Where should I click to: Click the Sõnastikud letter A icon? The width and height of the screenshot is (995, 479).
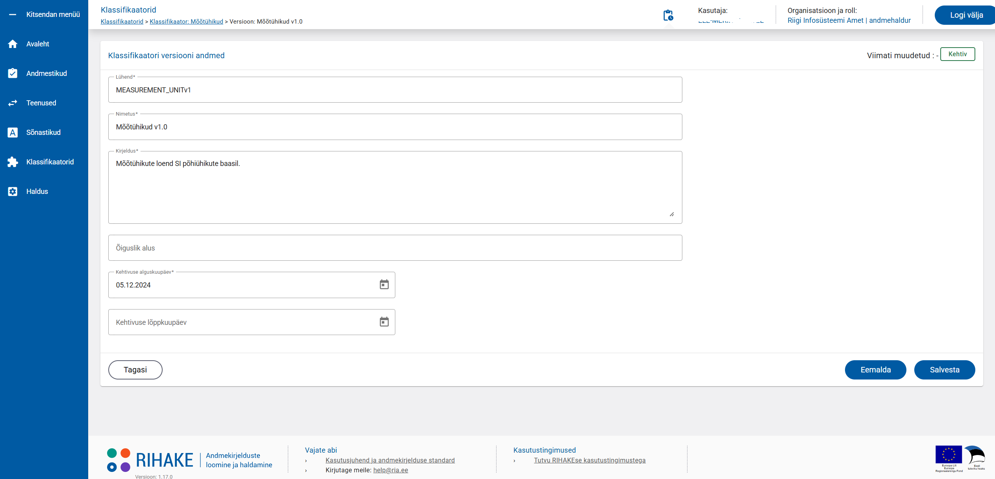tap(13, 133)
